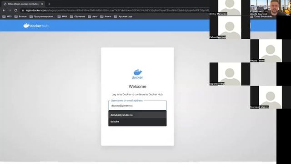Click 'Log in to Docker to continue' text

137,94
